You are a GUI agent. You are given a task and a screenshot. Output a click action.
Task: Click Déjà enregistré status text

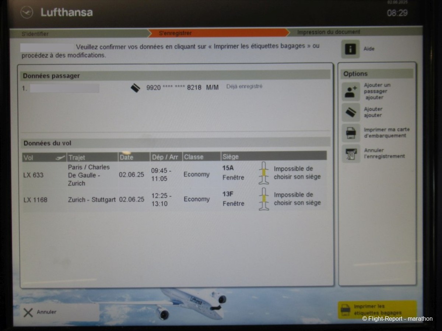tap(244, 87)
